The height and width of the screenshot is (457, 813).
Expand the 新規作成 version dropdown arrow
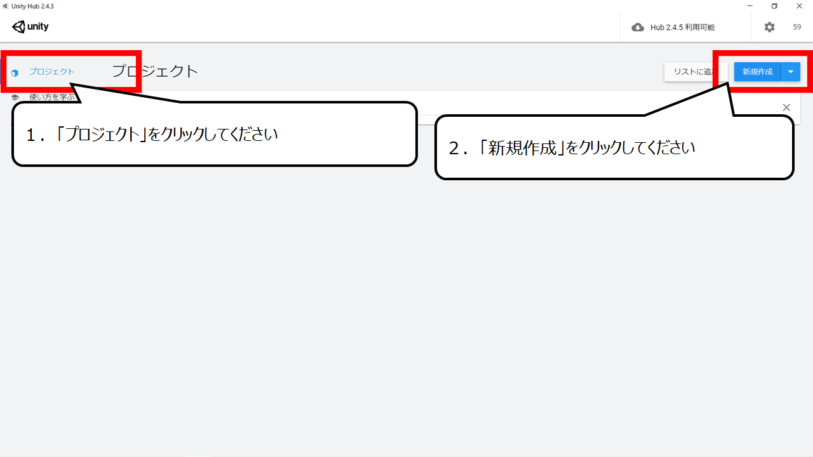[x=791, y=72]
